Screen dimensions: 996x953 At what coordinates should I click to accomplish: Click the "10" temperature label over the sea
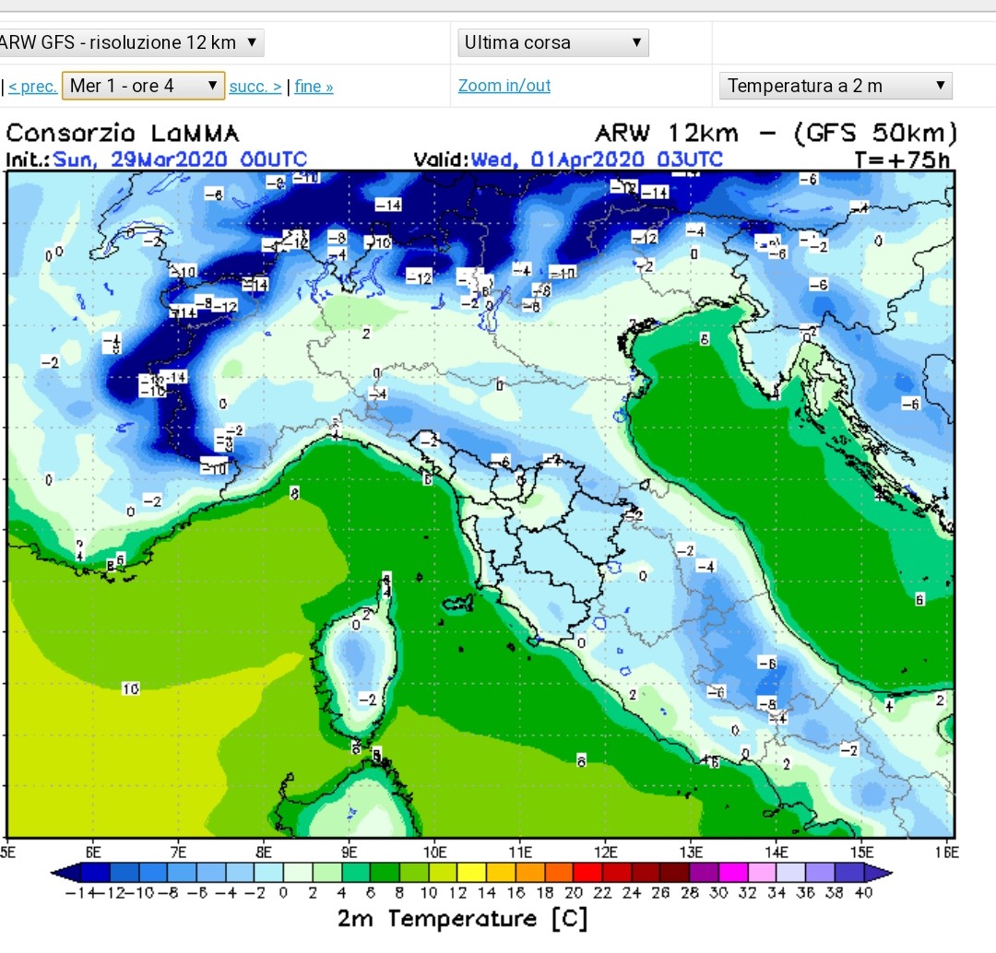pyautogui.click(x=130, y=688)
